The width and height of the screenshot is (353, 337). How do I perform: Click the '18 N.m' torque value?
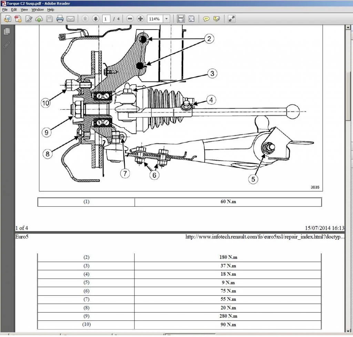228,274
